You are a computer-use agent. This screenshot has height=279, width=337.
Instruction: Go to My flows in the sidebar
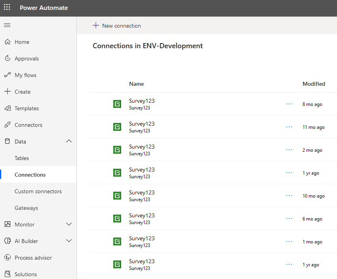8,75
